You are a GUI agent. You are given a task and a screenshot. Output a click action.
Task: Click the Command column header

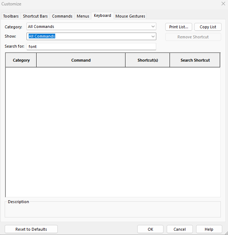coord(81,60)
